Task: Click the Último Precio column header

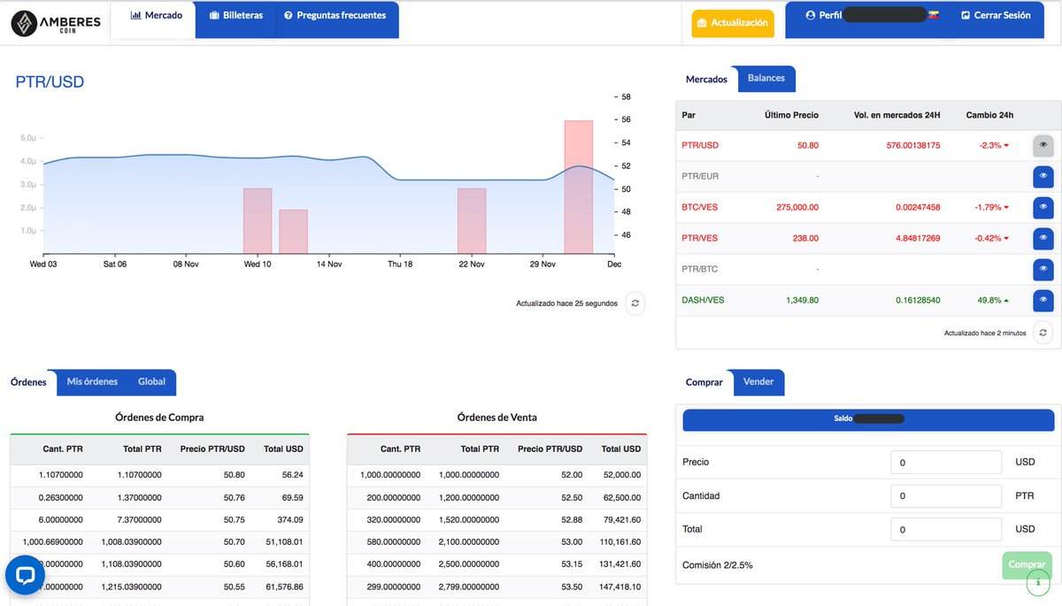Action: coord(791,115)
